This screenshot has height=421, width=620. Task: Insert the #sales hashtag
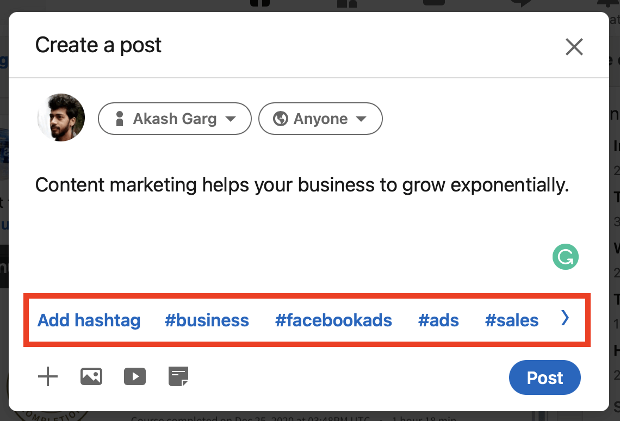point(512,320)
